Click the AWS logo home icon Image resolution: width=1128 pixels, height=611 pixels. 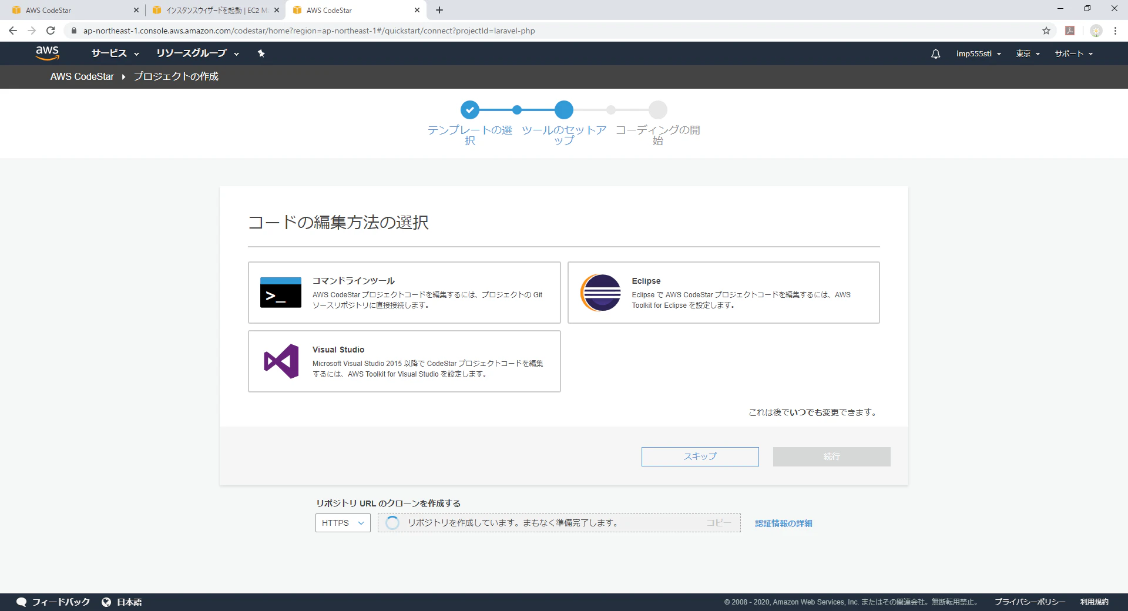tap(47, 53)
